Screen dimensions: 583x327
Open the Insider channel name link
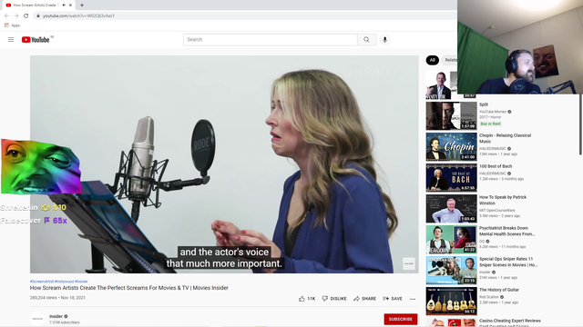click(x=56, y=316)
